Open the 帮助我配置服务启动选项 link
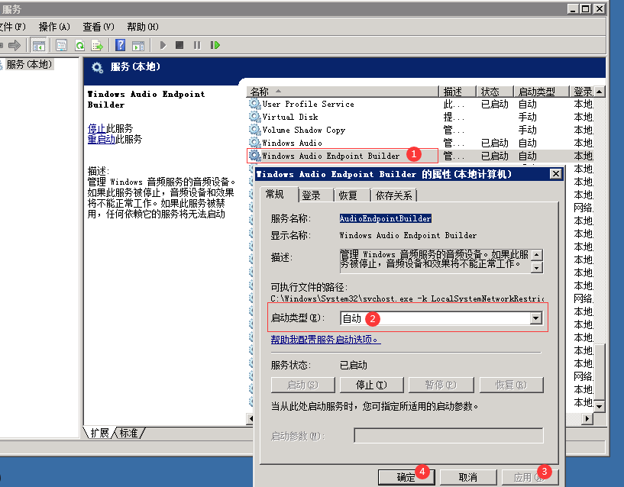Viewport: 624px width, 487px height. [325, 340]
